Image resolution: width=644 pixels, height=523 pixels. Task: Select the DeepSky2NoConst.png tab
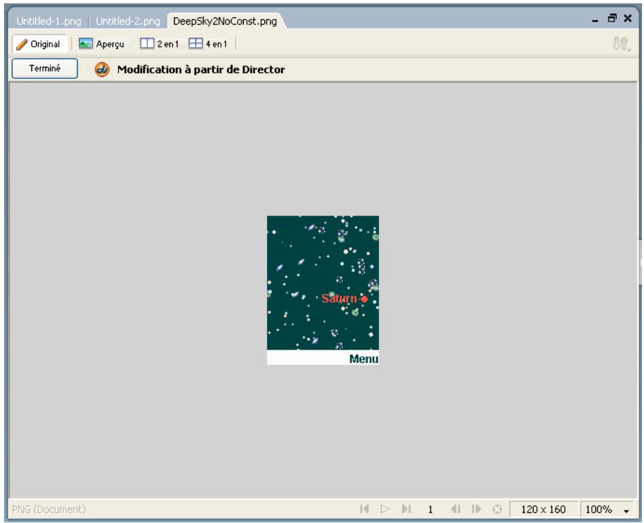click(x=225, y=21)
